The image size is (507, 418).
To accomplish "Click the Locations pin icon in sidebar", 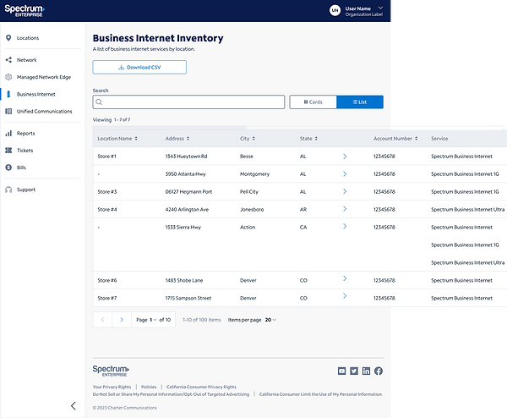I will (x=8, y=38).
